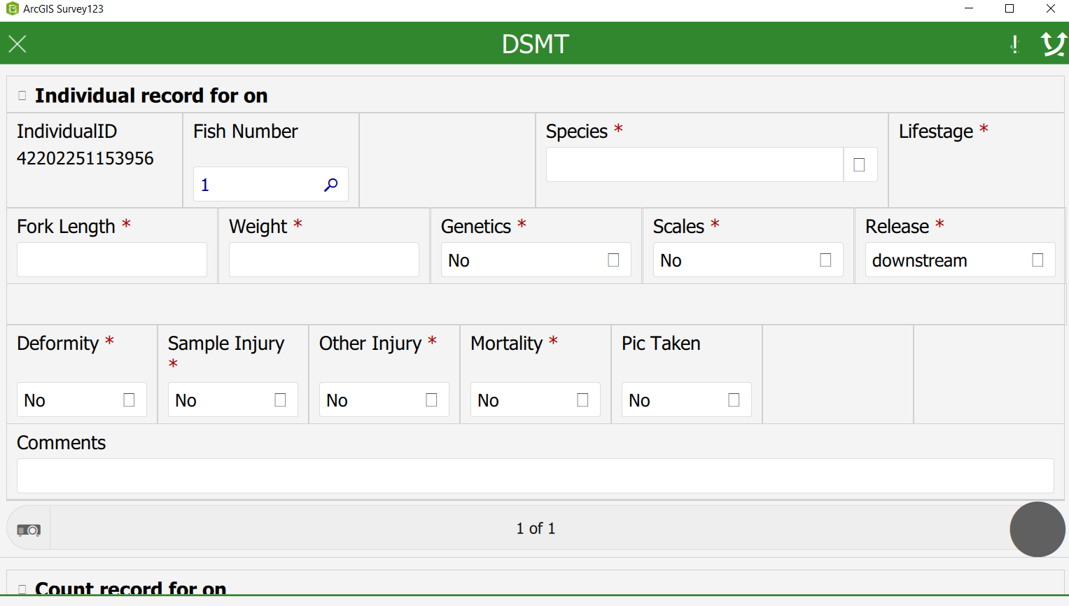Search Fish Number using the magnifier icon

point(330,184)
